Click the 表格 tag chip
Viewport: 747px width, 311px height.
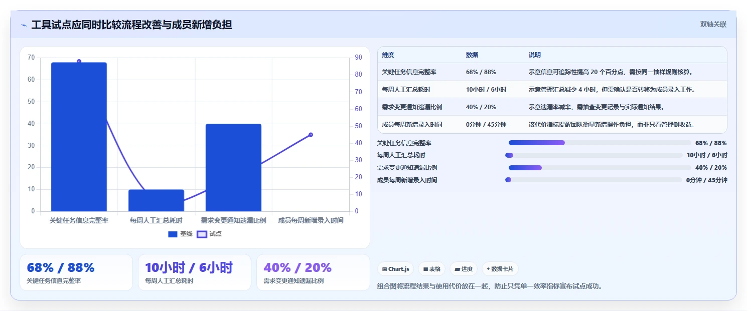[x=431, y=269]
